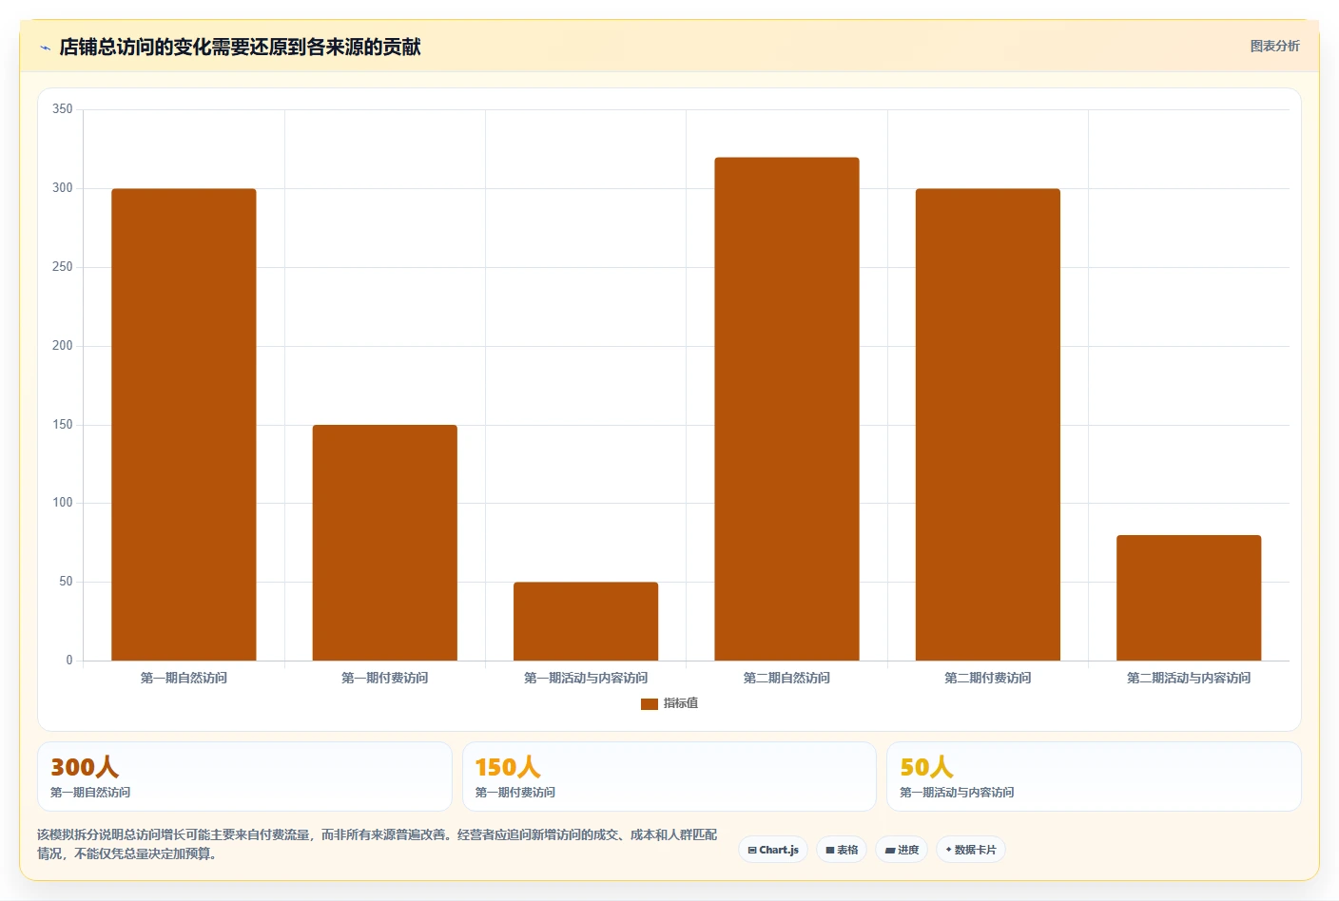Image resolution: width=1339 pixels, height=901 pixels.
Task: Click the 250 y-axis tick label
Action: [x=63, y=267]
